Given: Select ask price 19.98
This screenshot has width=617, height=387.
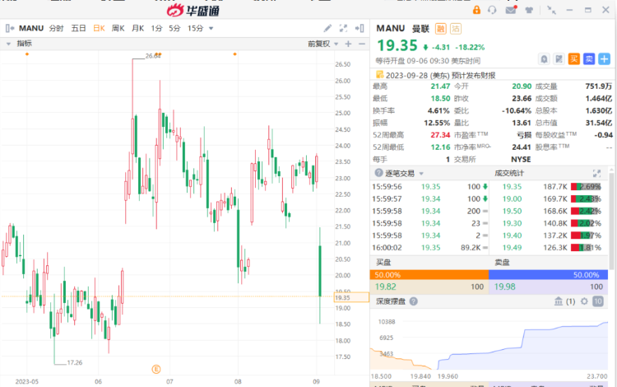Looking at the screenshot, I should click(505, 287).
